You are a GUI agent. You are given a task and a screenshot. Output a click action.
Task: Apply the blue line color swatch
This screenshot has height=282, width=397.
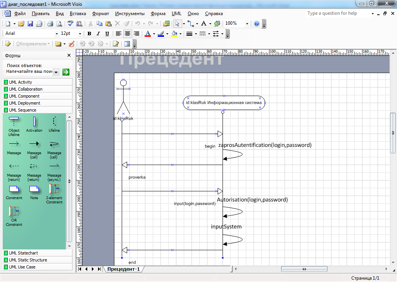point(161,34)
